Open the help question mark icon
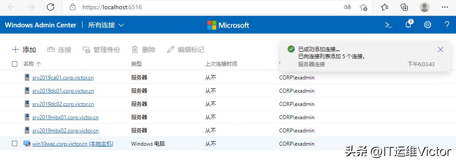Screen dimensions: 456x162 pos(447,25)
